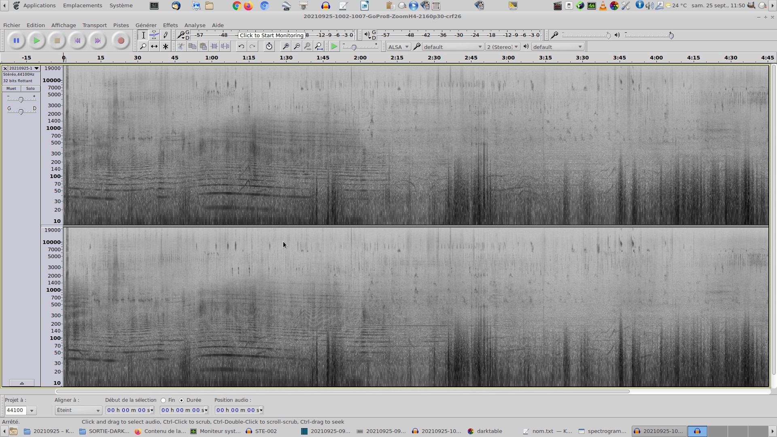Image resolution: width=777 pixels, height=437 pixels.
Task: Select the Durée radio button
Action: point(182,400)
